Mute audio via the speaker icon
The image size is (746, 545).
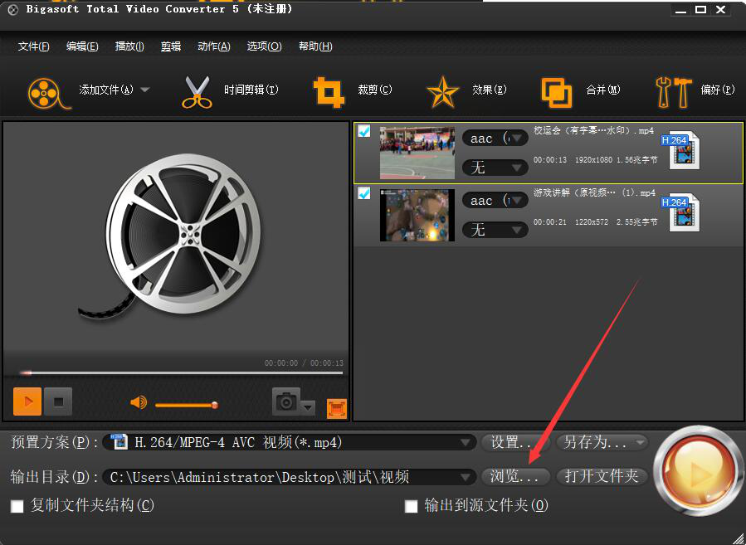coord(139,403)
